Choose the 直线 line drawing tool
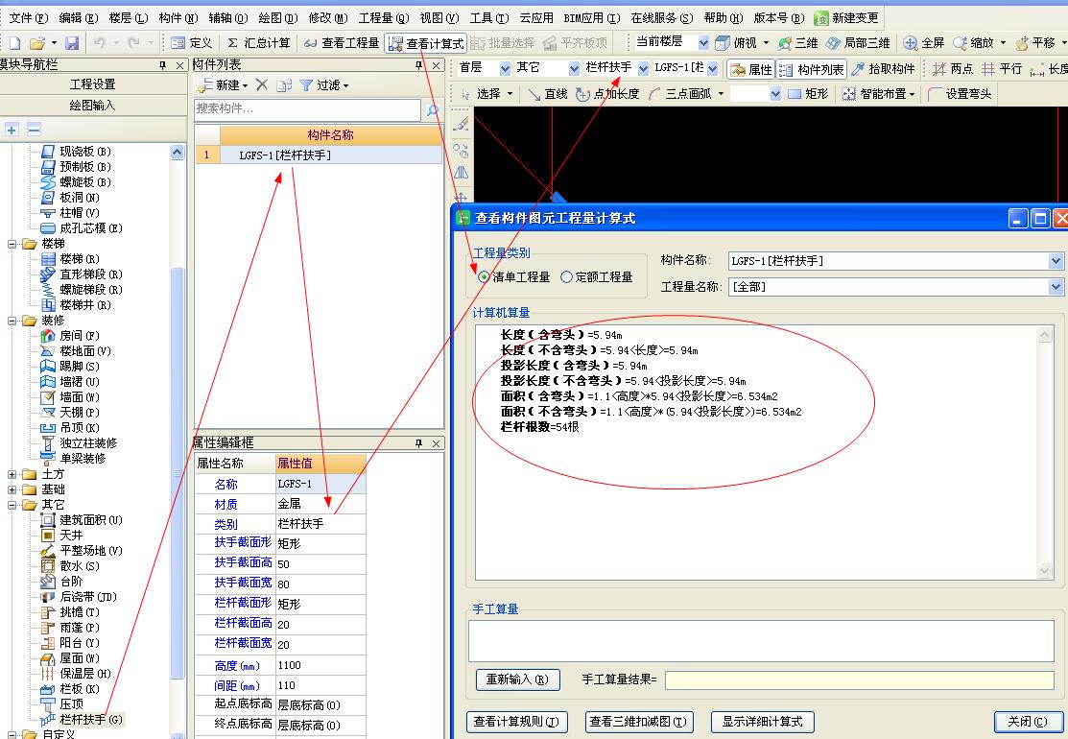 pos(548,94)
